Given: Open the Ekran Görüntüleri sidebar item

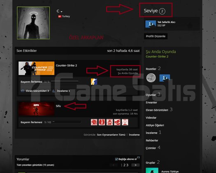Looking at the screenshot, I should point(157,110).
